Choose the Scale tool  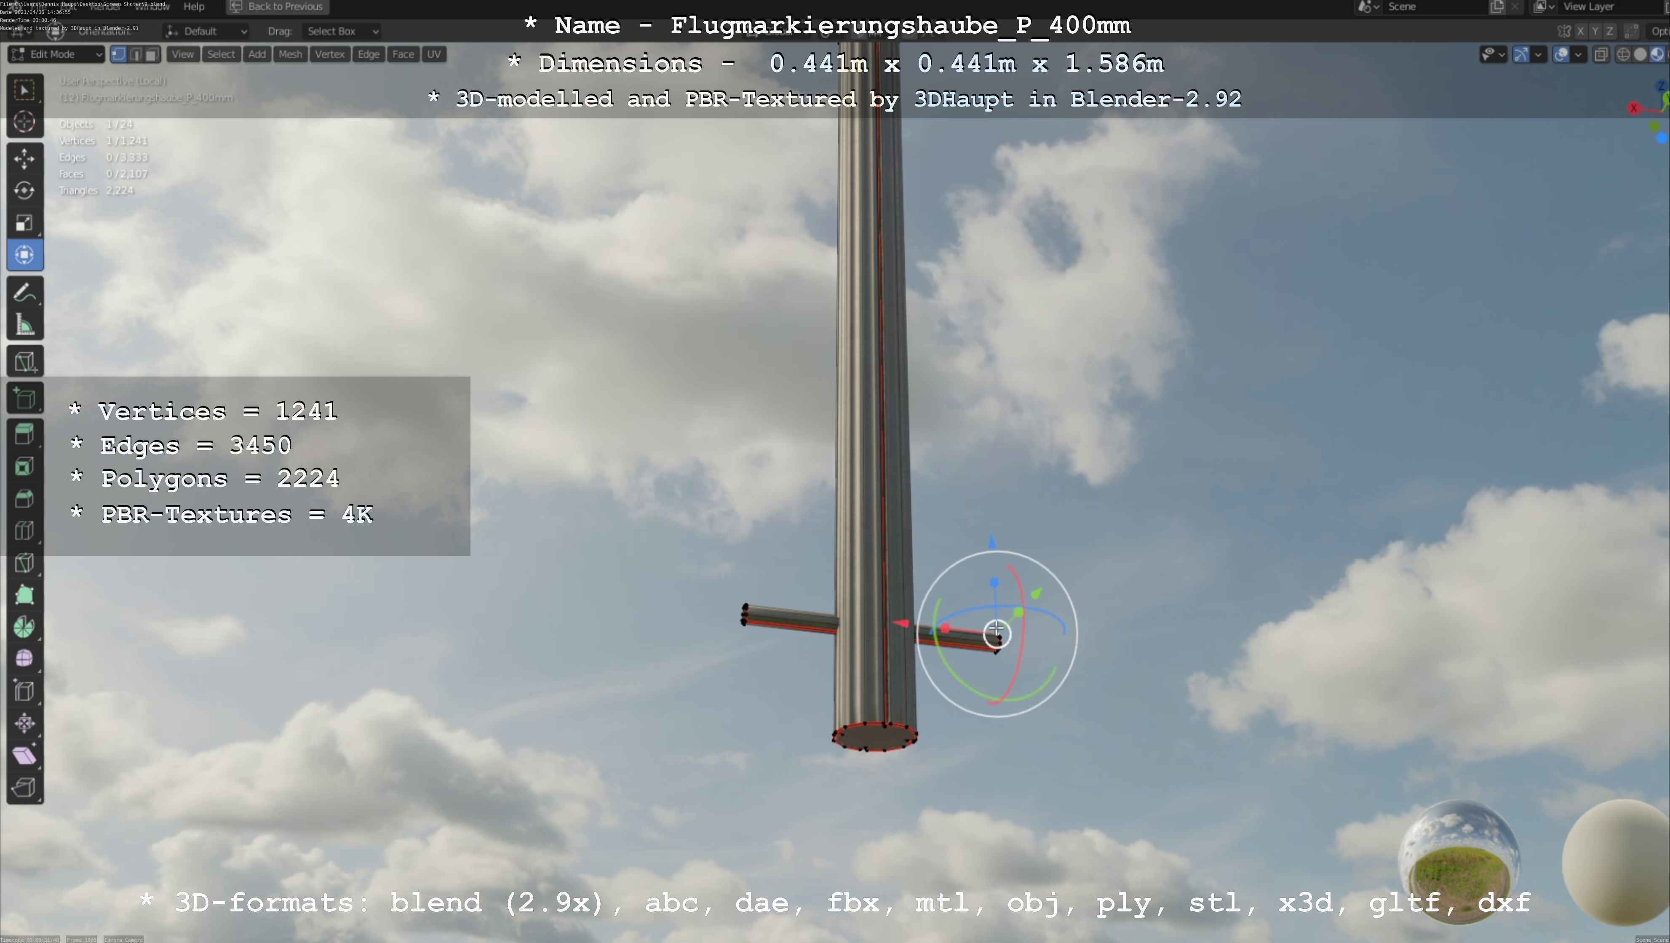(24, 223)
